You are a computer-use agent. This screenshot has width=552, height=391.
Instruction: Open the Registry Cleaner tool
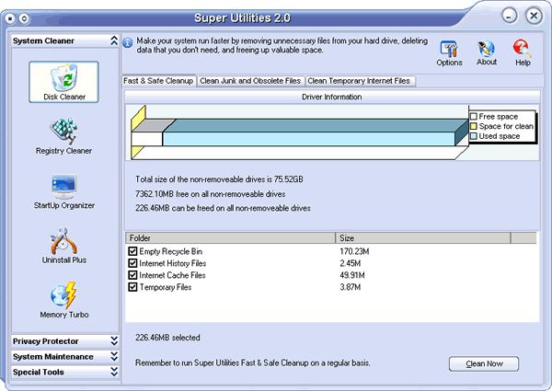[63, 136]
